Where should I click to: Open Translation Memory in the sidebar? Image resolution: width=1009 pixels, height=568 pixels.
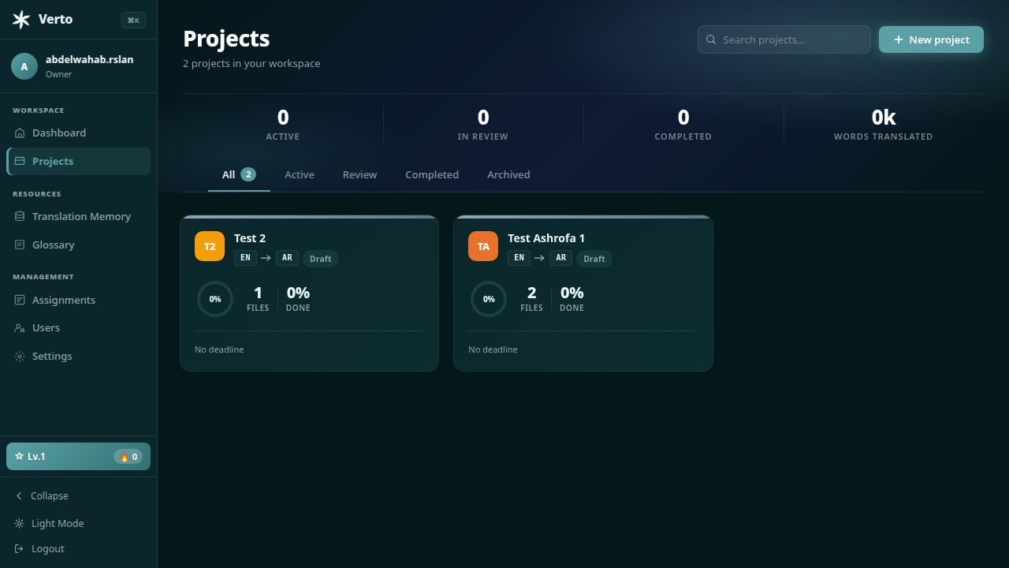pyautogui.click(x=79, y=216)
